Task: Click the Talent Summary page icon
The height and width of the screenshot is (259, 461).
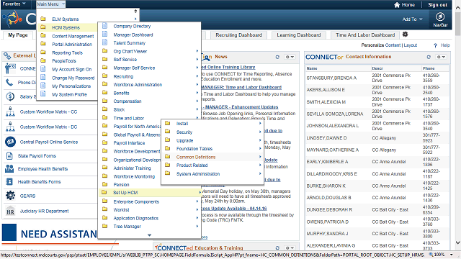Action: (x=104, y=42)
